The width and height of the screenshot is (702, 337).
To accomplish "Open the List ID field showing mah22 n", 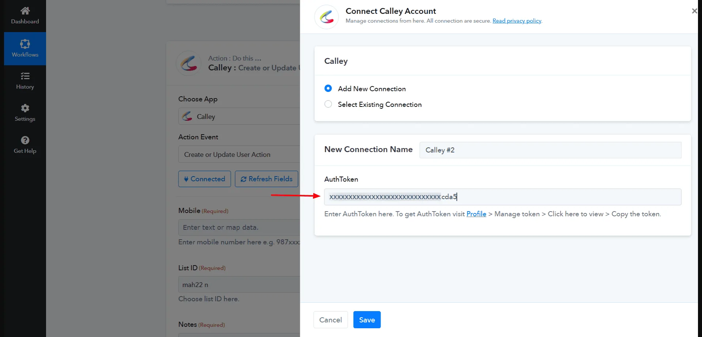I will (x=239, y=284).
